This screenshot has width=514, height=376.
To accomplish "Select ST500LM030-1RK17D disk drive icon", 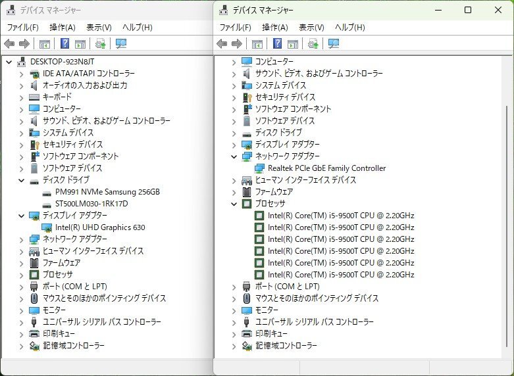I will (47, 204).
